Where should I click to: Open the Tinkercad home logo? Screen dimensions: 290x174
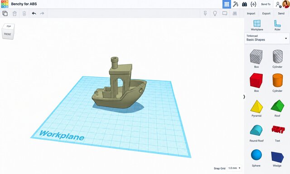(5, 4)
